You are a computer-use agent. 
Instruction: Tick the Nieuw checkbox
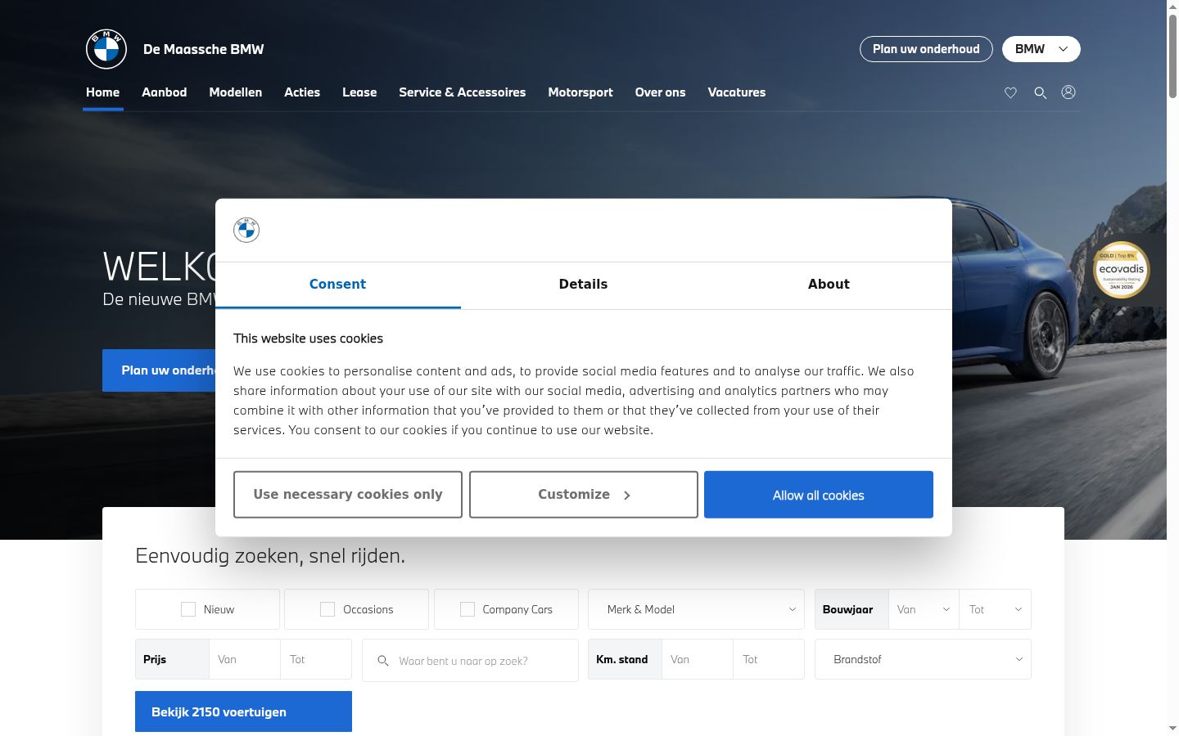[188, 609]
